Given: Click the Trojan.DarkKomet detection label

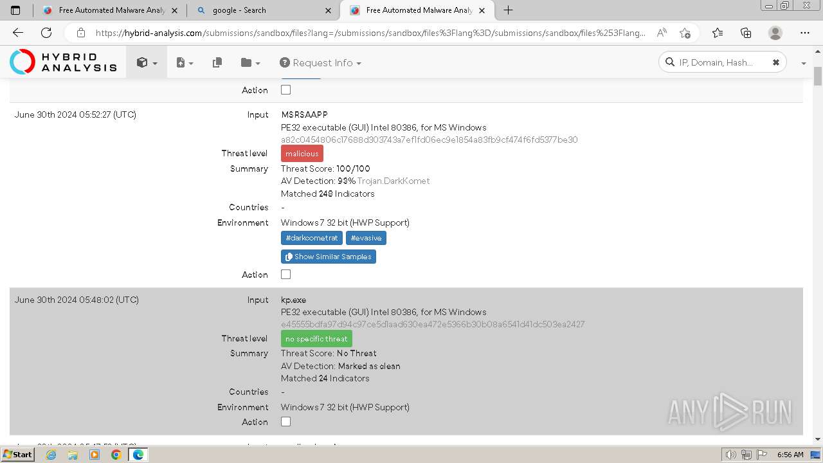Looking at the screenshot, I should 393,181.
